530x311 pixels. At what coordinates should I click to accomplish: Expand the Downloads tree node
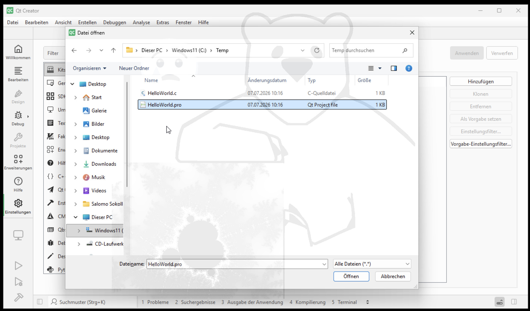coord(76,164)
